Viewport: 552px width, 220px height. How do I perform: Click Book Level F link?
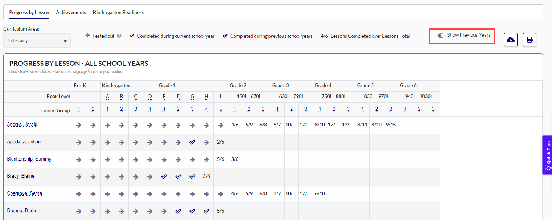pyautogui.click(x=178, y=97)
